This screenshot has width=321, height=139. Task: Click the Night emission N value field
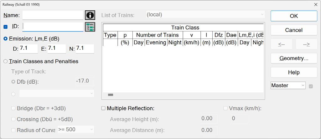(85, 49)
